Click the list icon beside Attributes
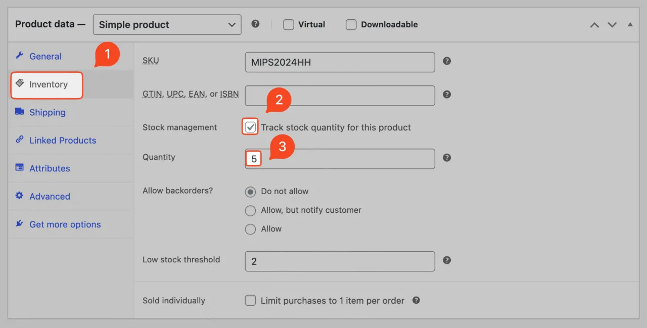The height and width of the screenshot is (328, 647). (20, 167)
